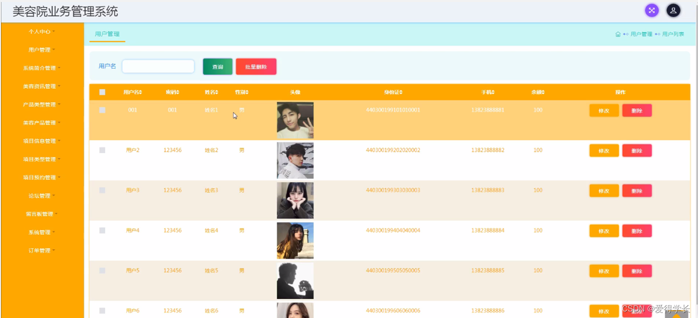The image size is (698, 318).
Task: Click the green 查询 button
Action: [x=217, y=66]
